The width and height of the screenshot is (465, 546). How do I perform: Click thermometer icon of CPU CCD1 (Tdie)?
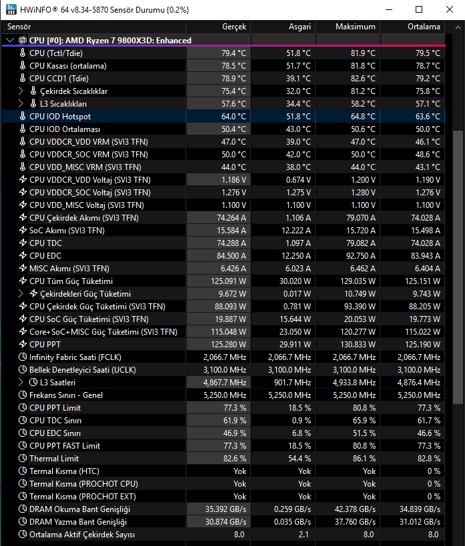tap(23, 79)
